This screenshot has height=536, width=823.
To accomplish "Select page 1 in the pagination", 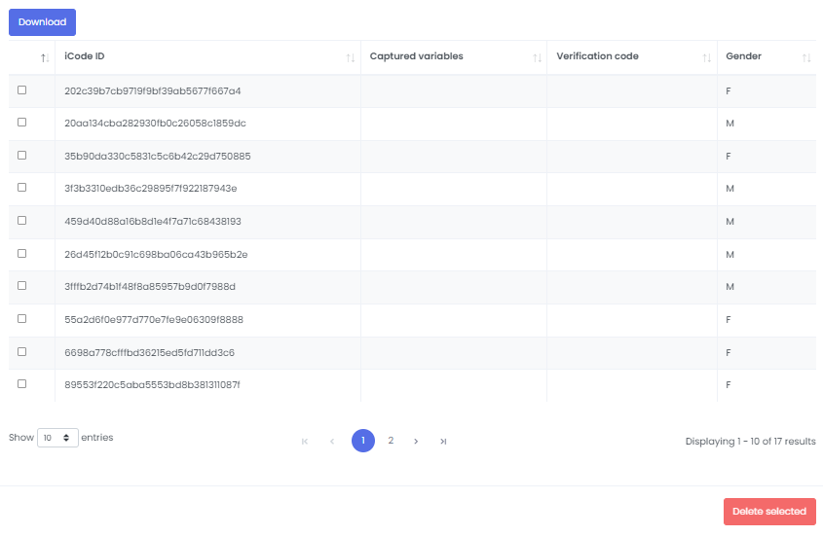I will (362, 441).
